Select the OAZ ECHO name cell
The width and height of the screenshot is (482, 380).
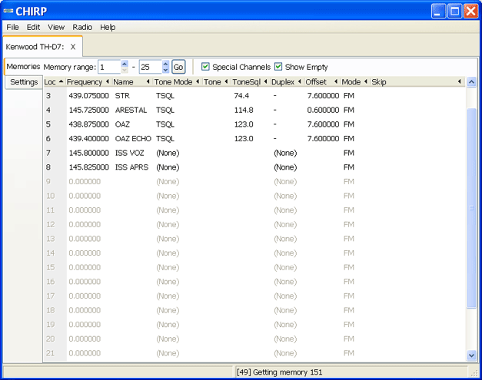point(133,139)
